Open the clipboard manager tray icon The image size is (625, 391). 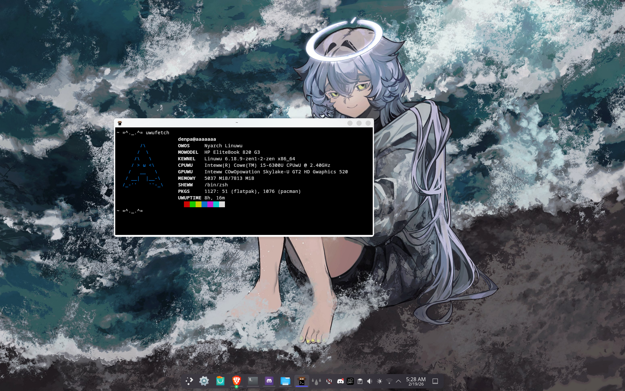360,381
